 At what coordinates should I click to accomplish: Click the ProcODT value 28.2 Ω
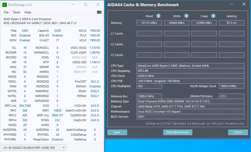click(95, 81)
